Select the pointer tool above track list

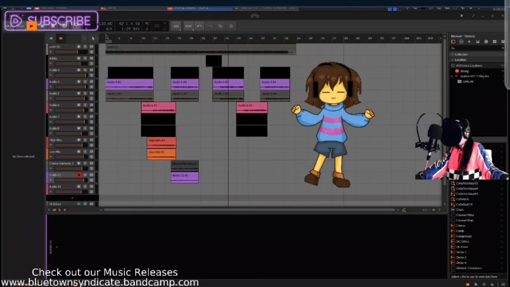[x=93, y=38]
